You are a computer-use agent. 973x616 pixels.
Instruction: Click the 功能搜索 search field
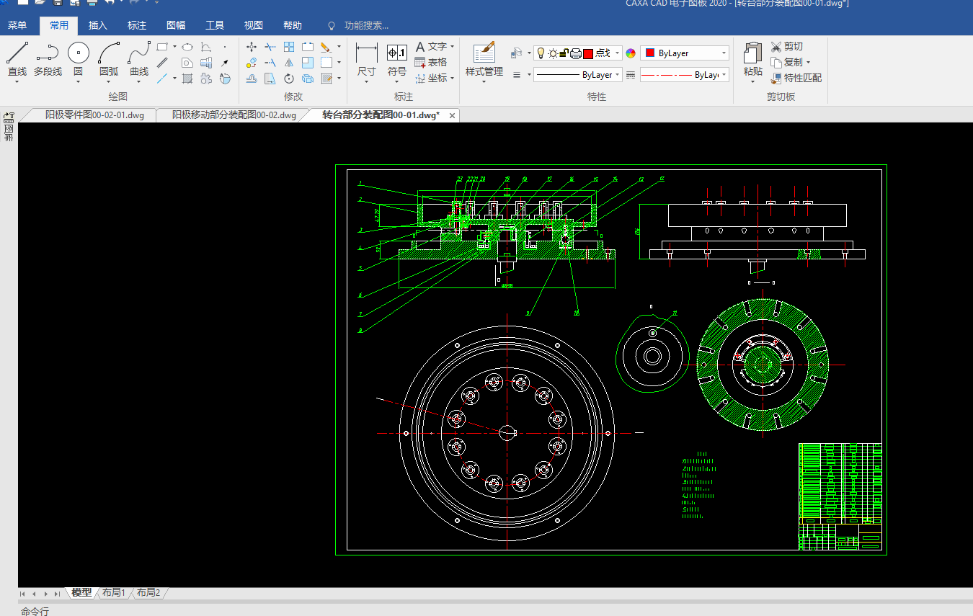click(366, 26)
